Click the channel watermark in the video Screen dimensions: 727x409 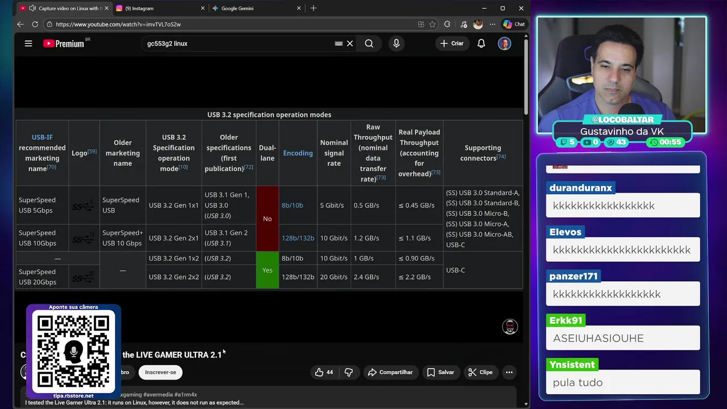point(510,327)
